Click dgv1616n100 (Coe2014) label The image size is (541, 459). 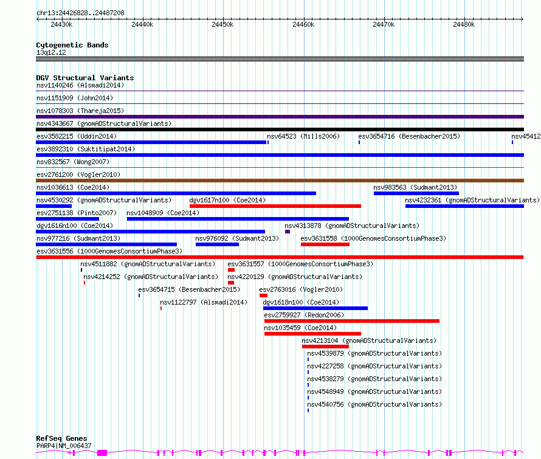point(75,226)
